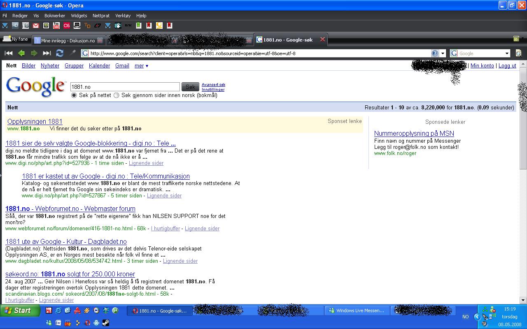Screen dimensions: 527x329
Task: Click the Opera Google search field
Action: [481, 53]
